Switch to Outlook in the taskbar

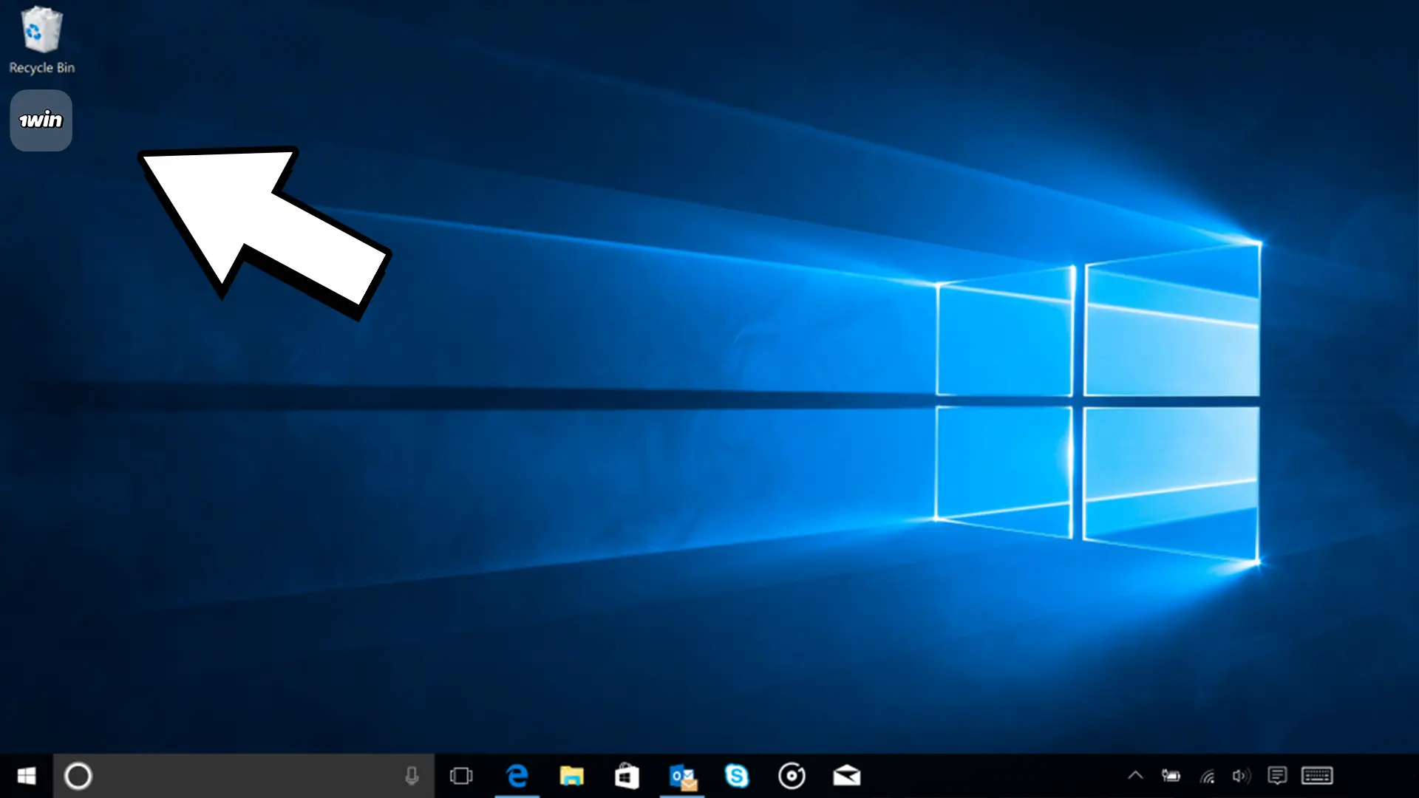682,777
